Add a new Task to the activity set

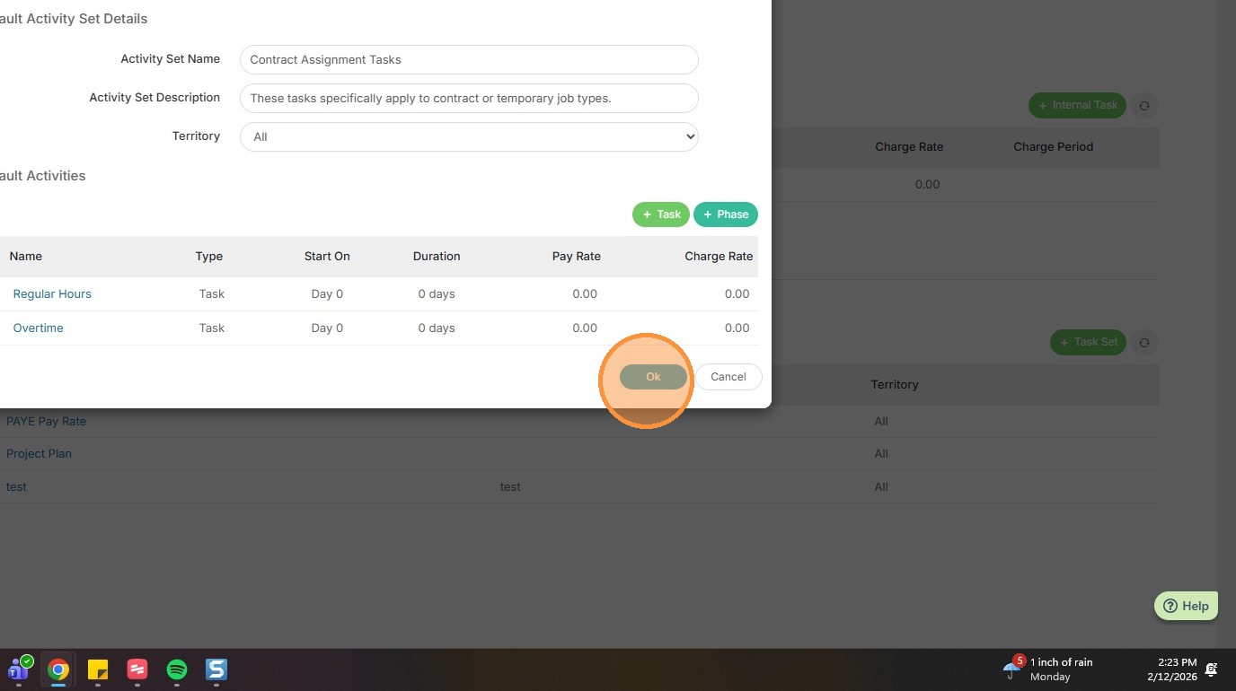pyautogui.click(x=660, y=214)
